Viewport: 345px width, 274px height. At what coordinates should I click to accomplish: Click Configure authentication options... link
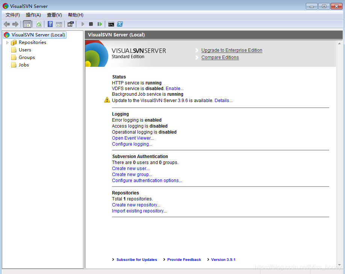147,181
